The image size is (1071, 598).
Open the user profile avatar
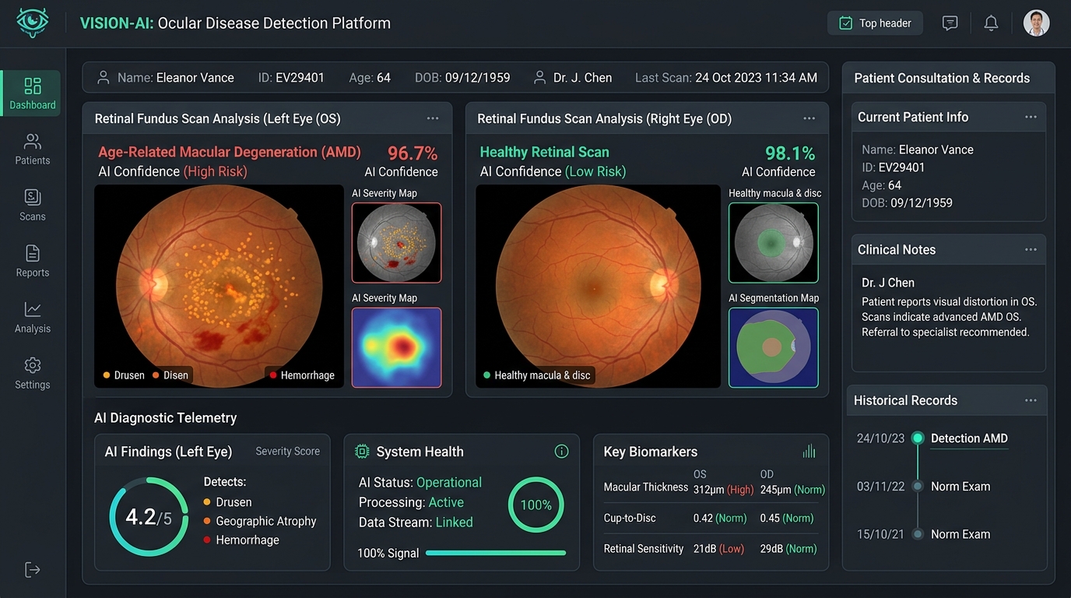pos(1036,23)
